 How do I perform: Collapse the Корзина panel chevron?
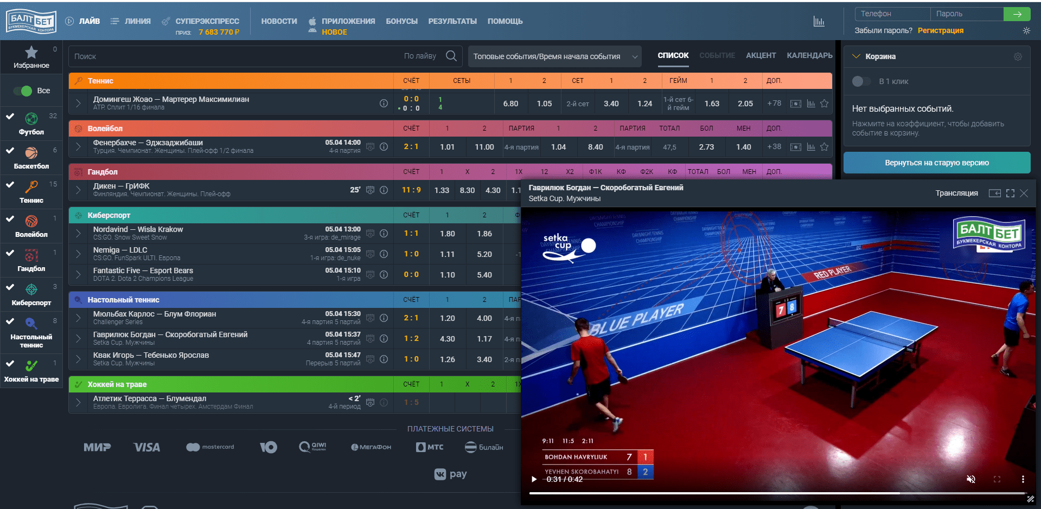[x=856, y=56]
